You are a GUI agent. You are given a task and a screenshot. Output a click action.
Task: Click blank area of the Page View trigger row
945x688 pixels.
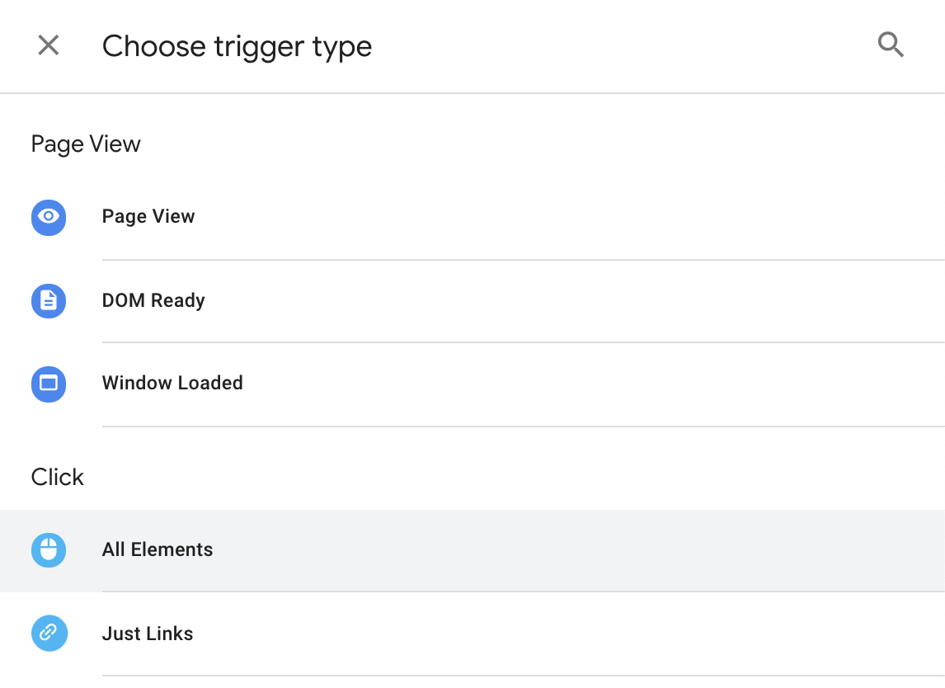pos(577,217)
